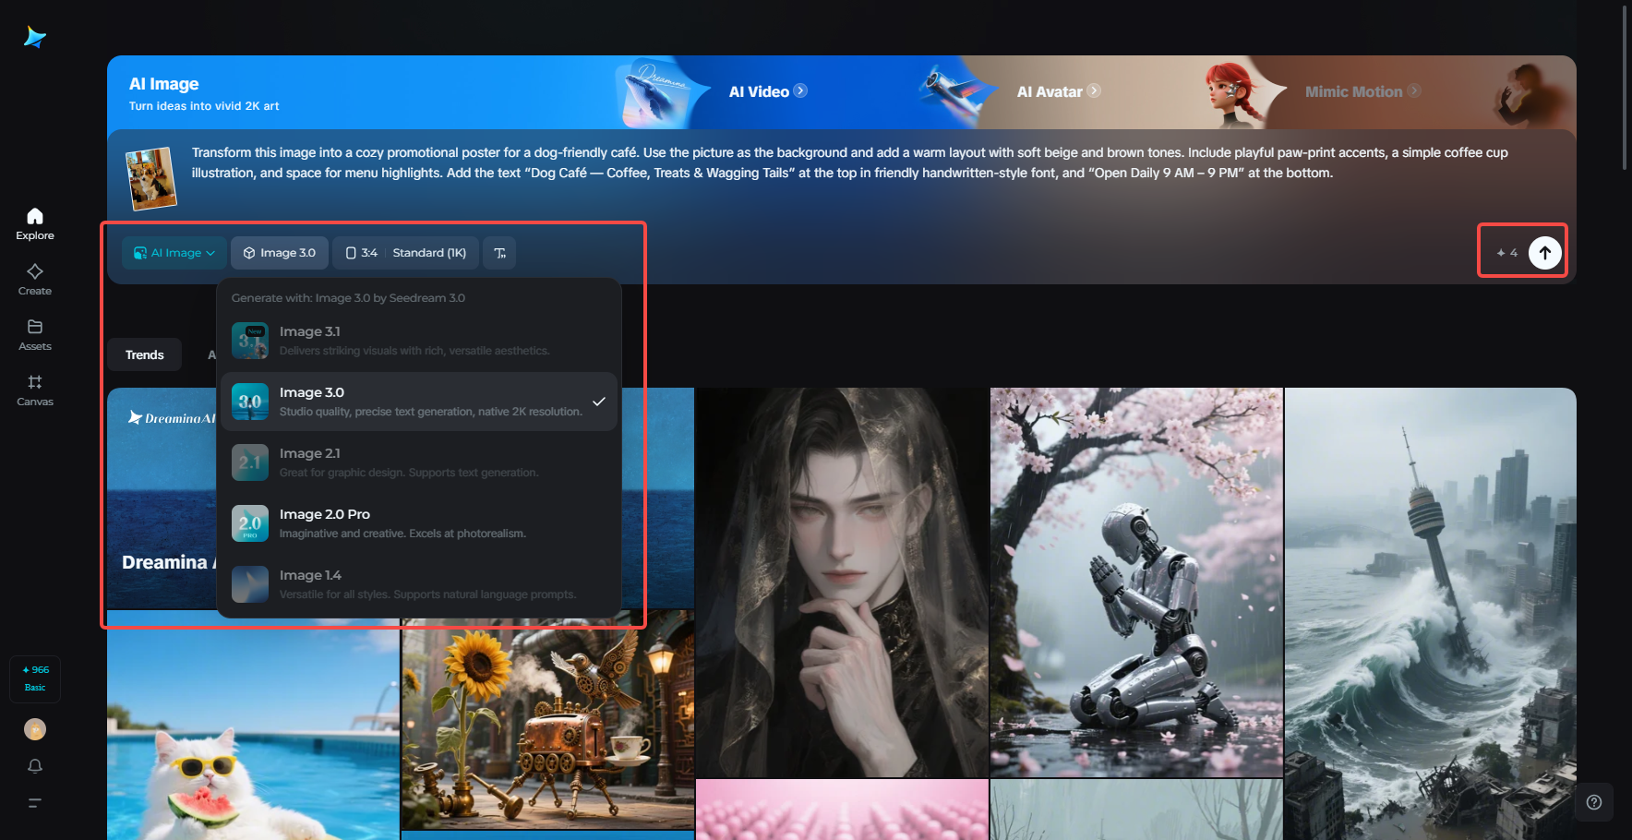
Task: Click the dog reference image thumbnail
Action: 150,178
